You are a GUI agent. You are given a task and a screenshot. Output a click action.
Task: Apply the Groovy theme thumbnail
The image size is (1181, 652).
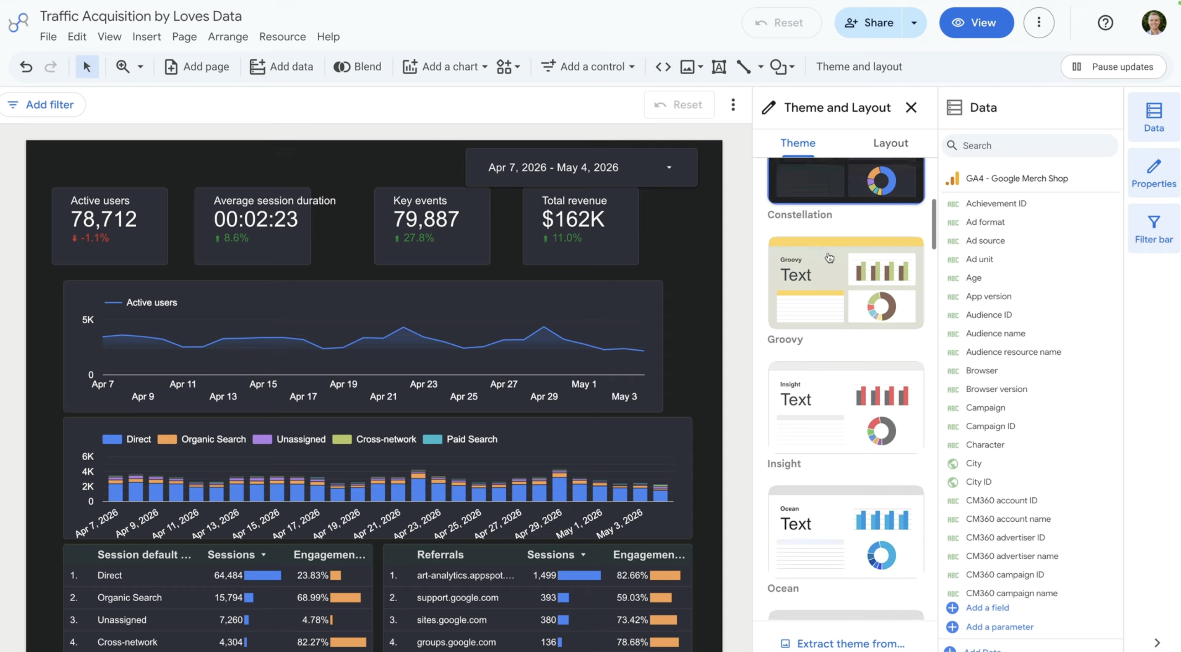coord(846,282)
